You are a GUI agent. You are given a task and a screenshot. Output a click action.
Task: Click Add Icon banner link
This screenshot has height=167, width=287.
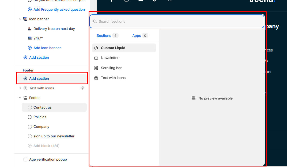click(47, 48)
